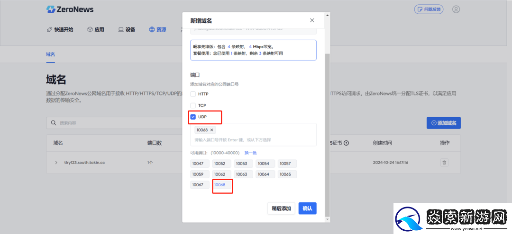Select available port 10054
The height and width of the screenshot is (234, 512).
point(265,164)
